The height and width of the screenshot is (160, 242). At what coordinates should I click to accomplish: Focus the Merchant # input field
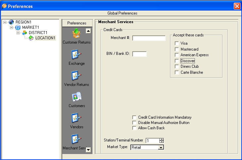coord(149,38)
